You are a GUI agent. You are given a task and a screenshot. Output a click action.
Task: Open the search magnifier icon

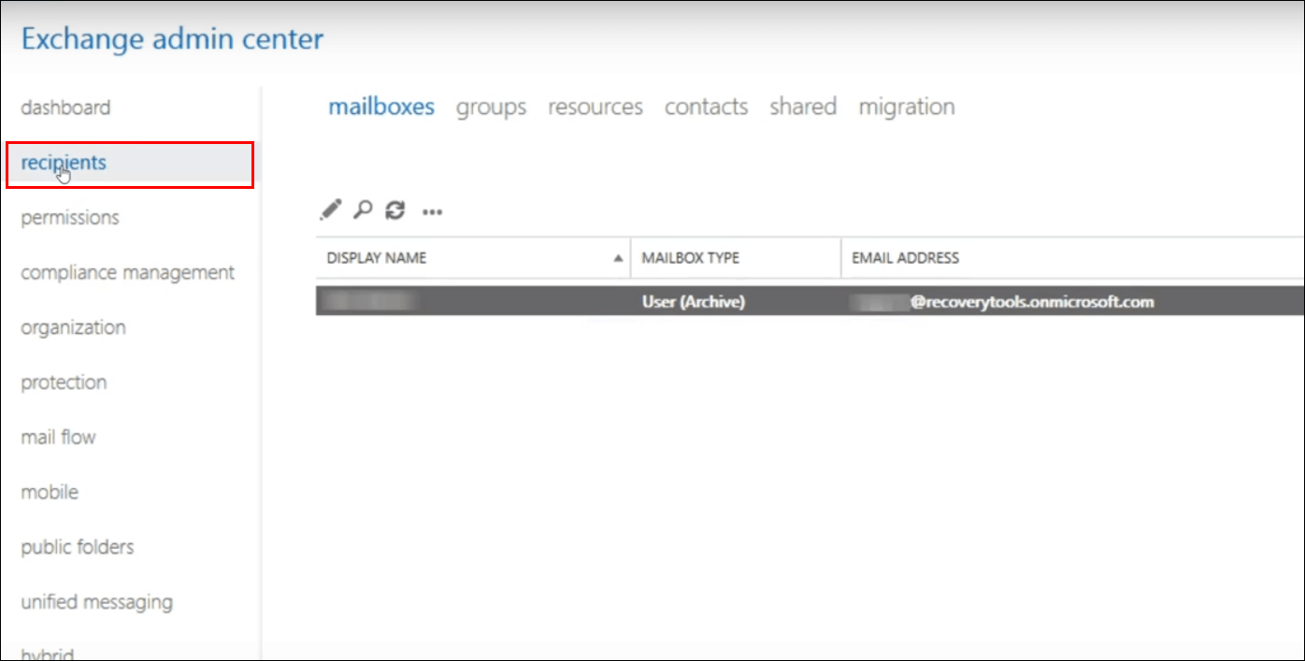click(x=364, y=209)
